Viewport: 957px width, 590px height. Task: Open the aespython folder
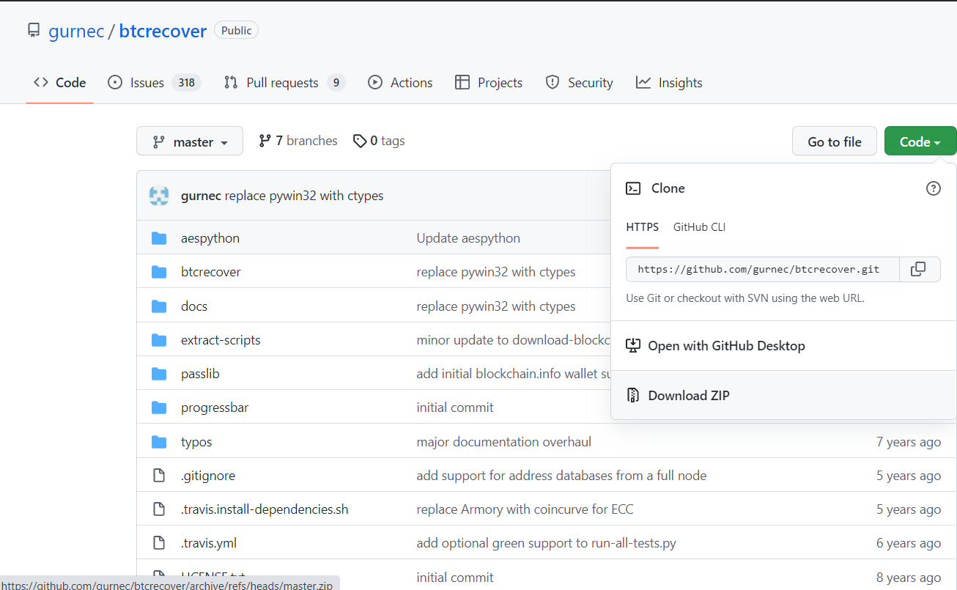(210, 238)
